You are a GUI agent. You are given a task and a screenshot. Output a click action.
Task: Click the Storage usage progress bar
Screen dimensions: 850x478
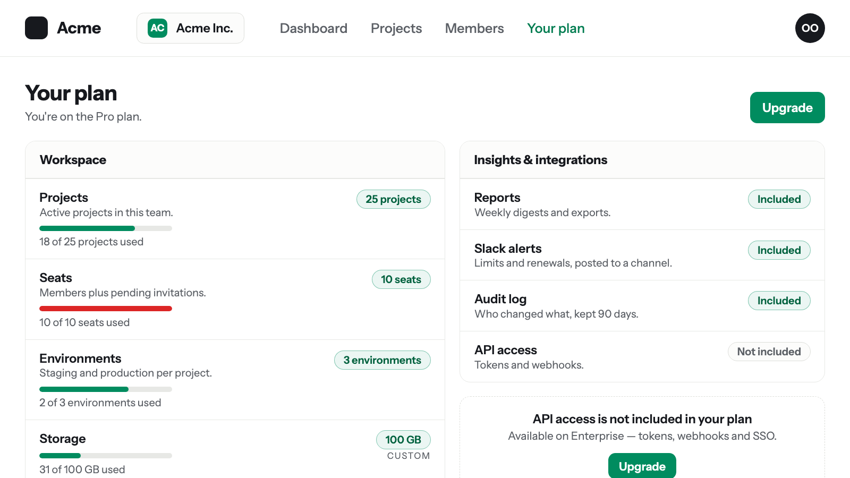coord(106,456)
